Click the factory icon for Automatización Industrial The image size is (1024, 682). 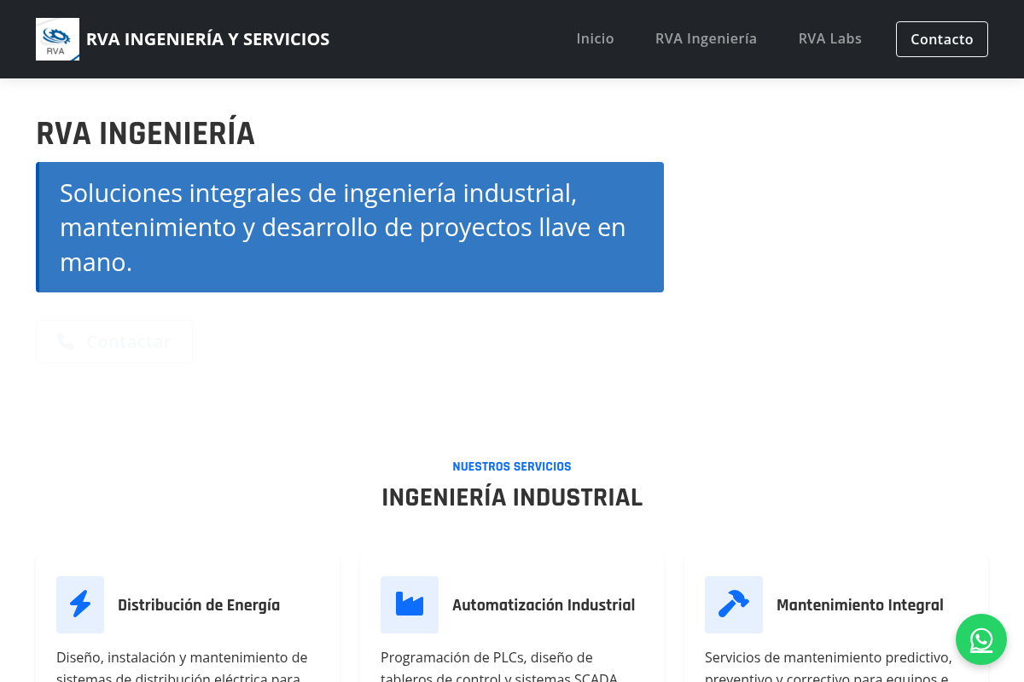410,604
